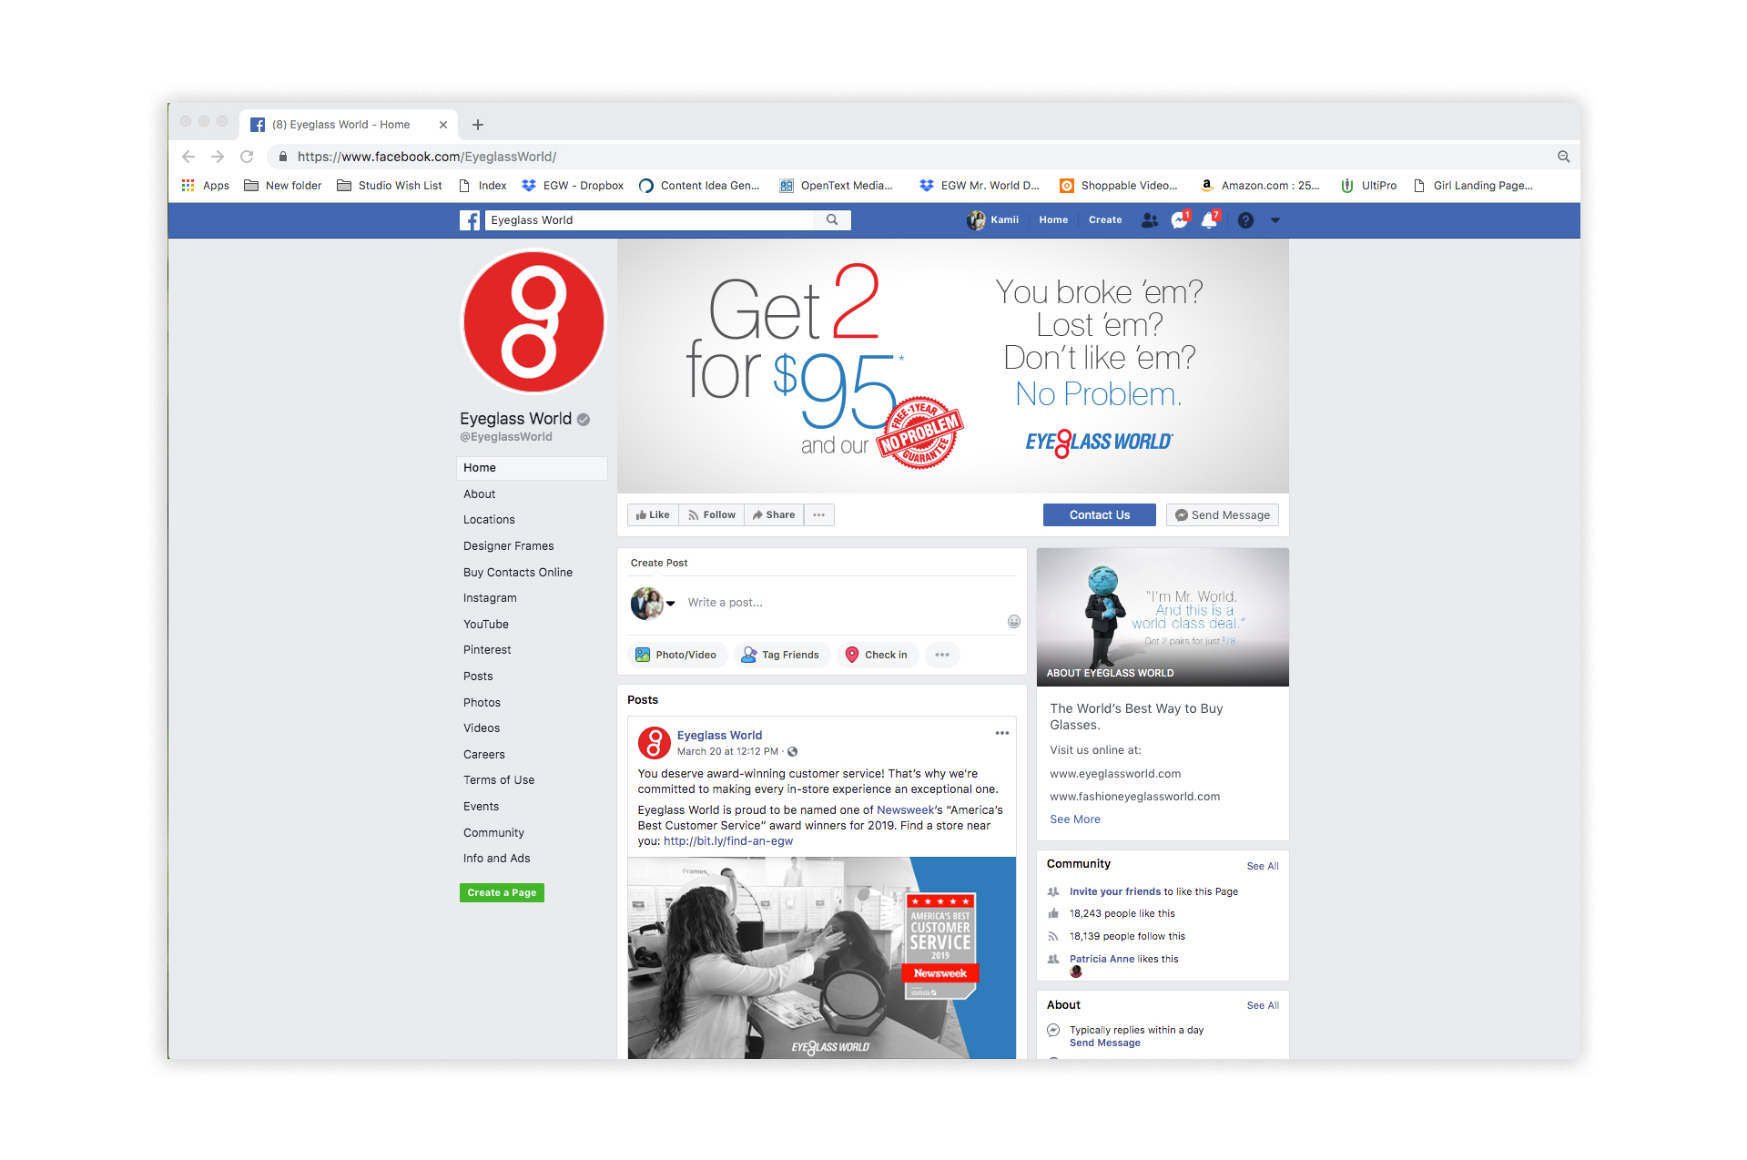Screen dimensions: 1747x1160
Task: Follow the Eyeglass World page
Action: coord(711,515)
